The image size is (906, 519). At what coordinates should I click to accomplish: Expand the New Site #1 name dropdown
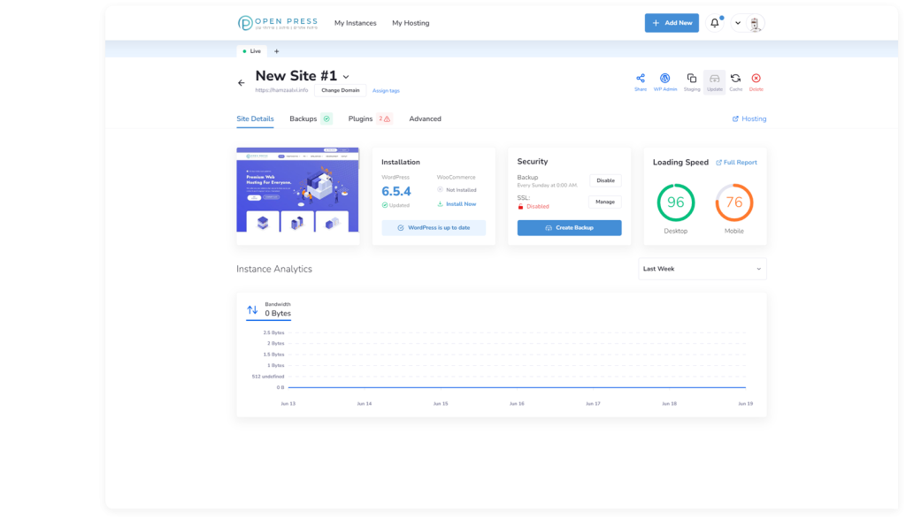click(346, 78)
